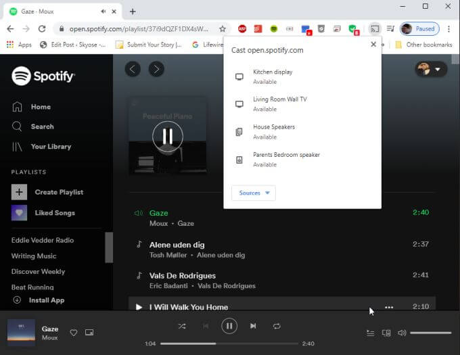
Task: Open the play queue
Action: pos(370,333)
